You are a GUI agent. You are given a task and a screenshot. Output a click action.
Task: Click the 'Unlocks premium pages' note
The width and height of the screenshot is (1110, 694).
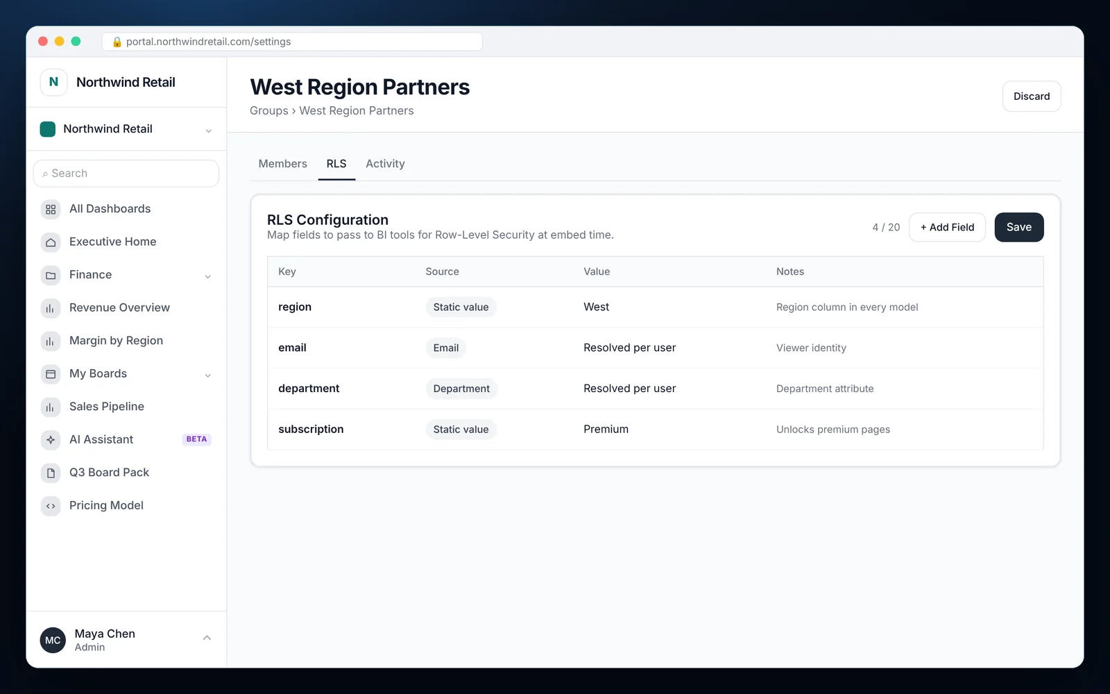click(833, 430)
